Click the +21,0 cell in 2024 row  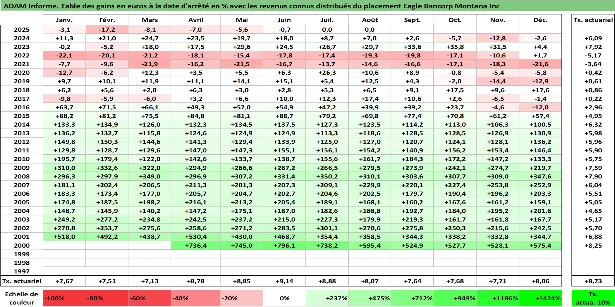tap(107, 38)
